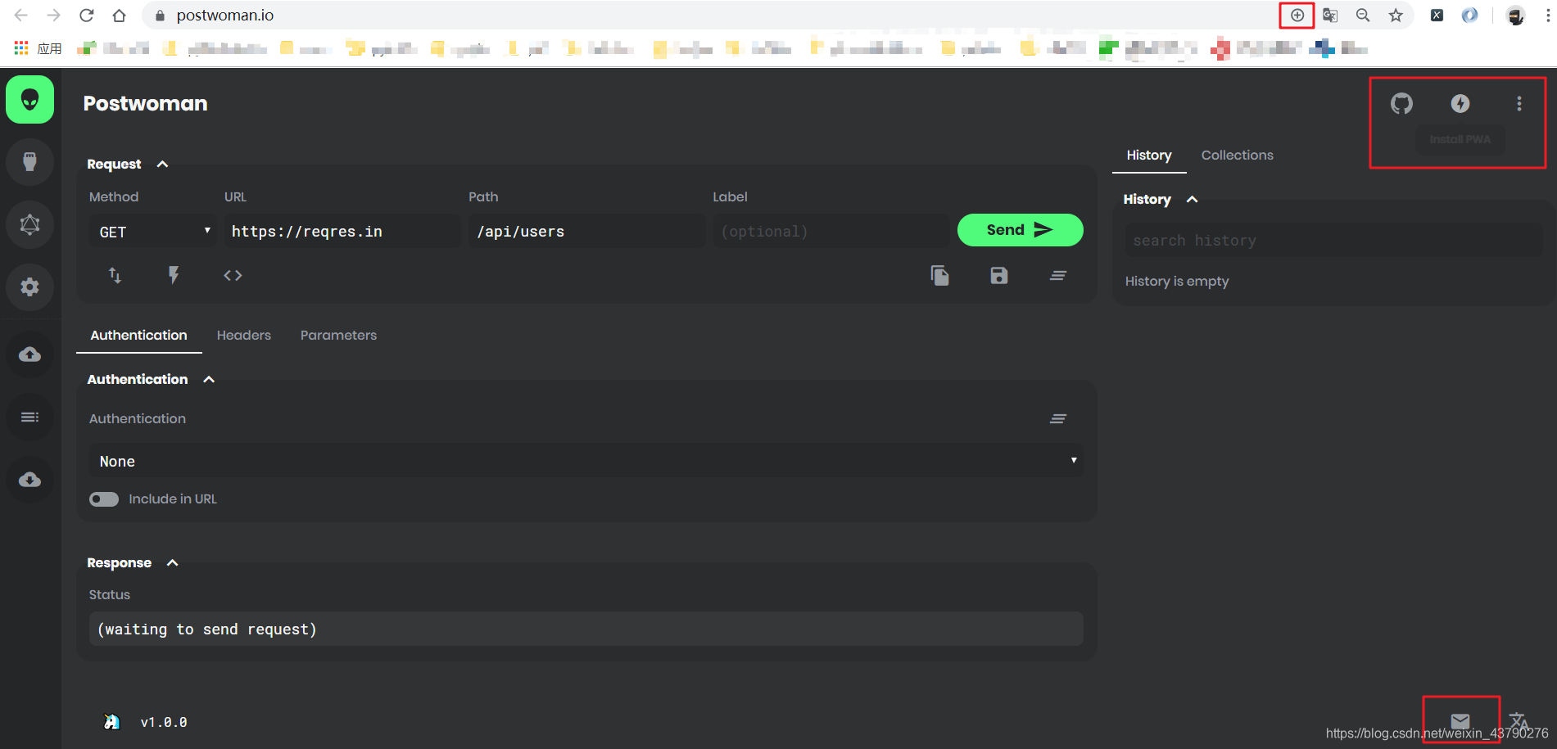Click the browser bookmark star icon
The width and height of the screenshot is (1557, 749).
1396,16
